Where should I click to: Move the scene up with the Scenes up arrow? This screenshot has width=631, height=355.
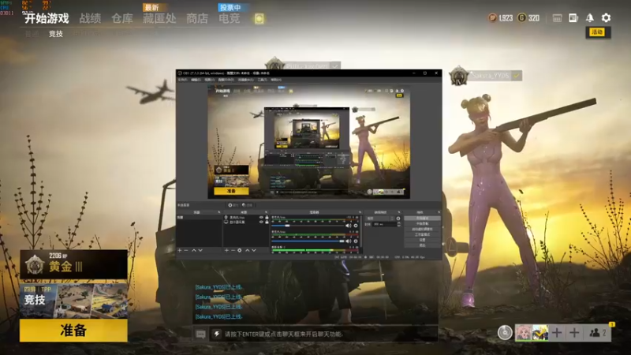[x=194, y=250]
